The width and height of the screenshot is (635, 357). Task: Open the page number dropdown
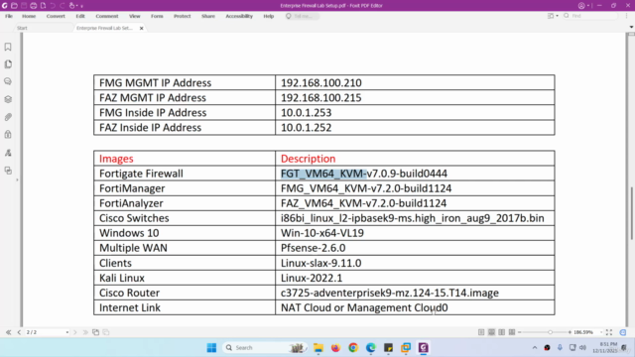click(66, 332)
